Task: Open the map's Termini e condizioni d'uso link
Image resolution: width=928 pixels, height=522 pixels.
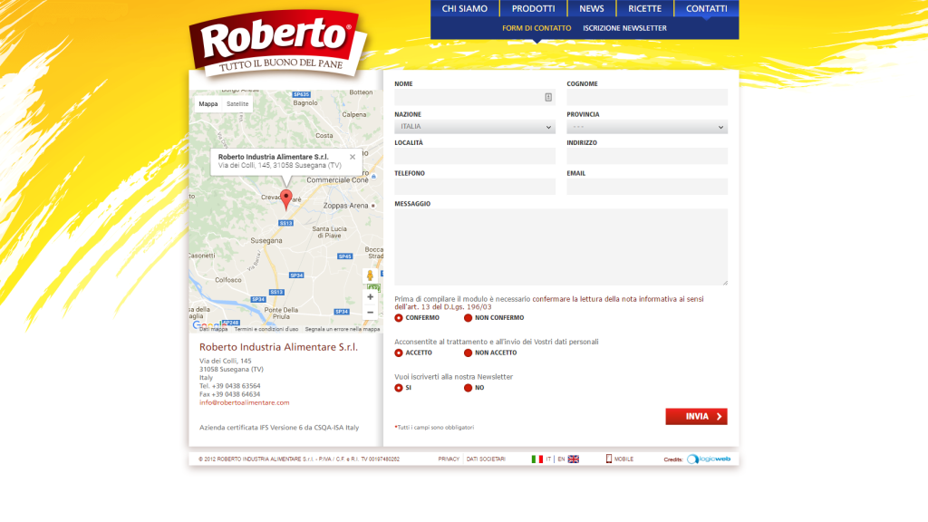Action: [x=266, y=329]
